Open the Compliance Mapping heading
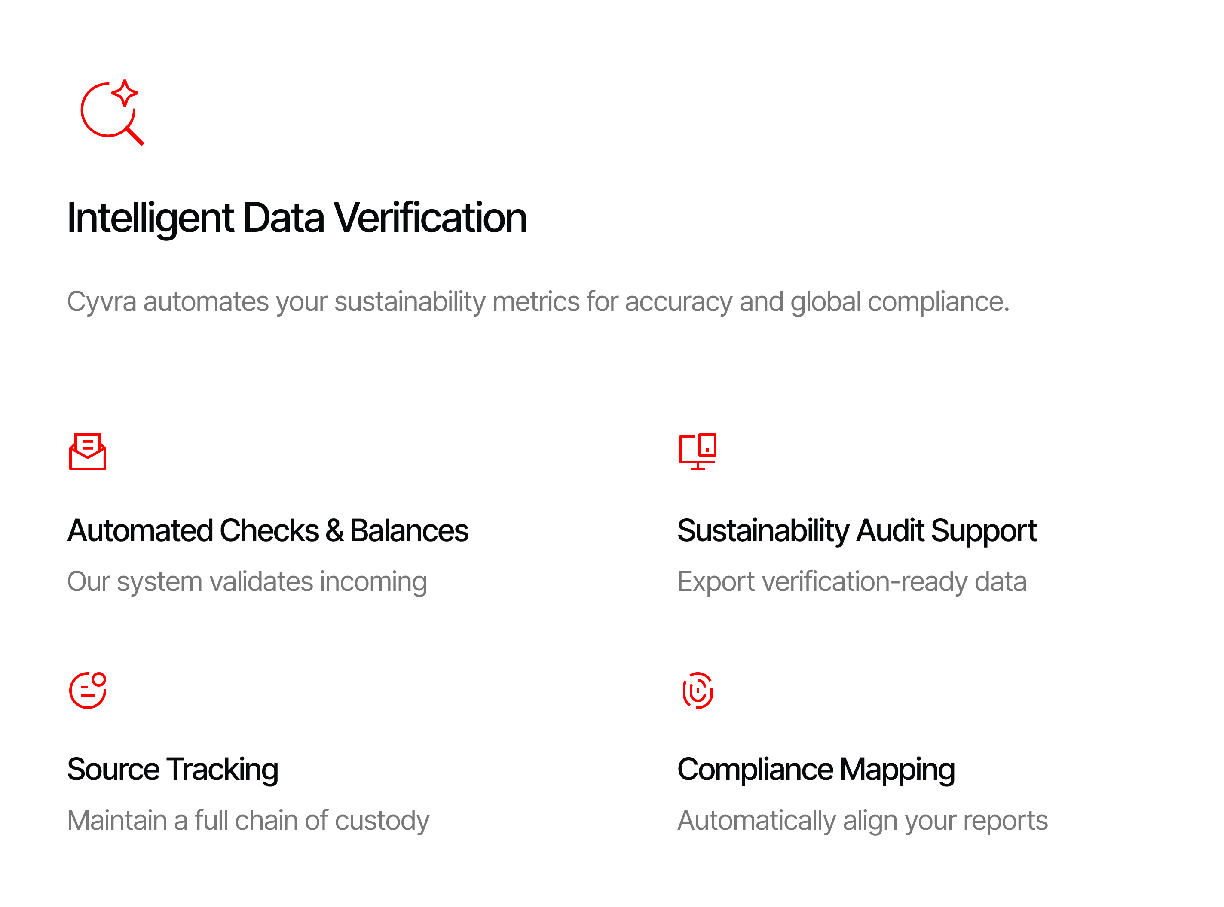 [816, 770]
